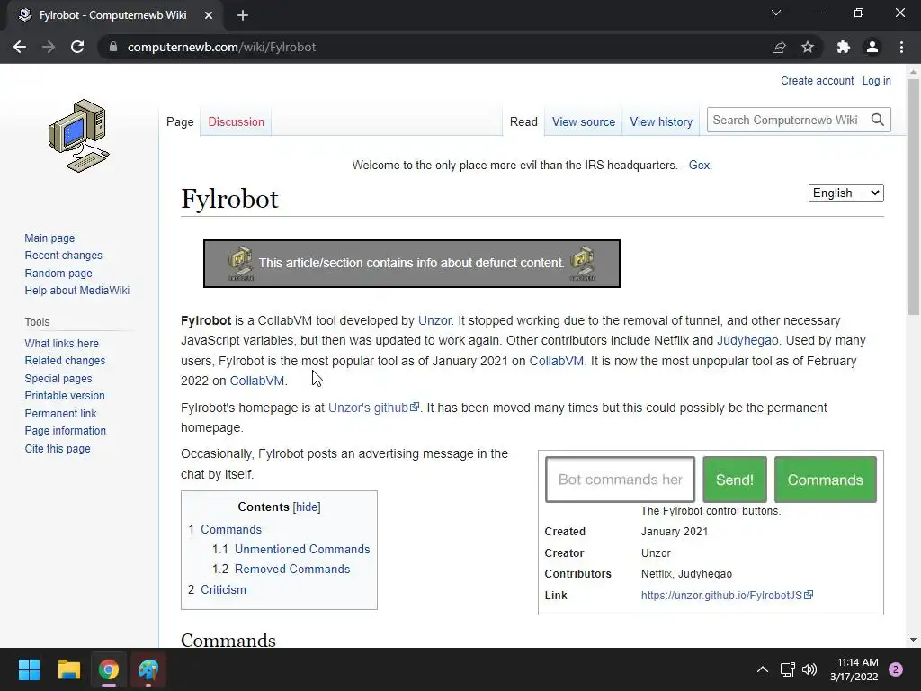Open the Discussion tab
Screen dimensions: 921x691
[x=237, y=121]
